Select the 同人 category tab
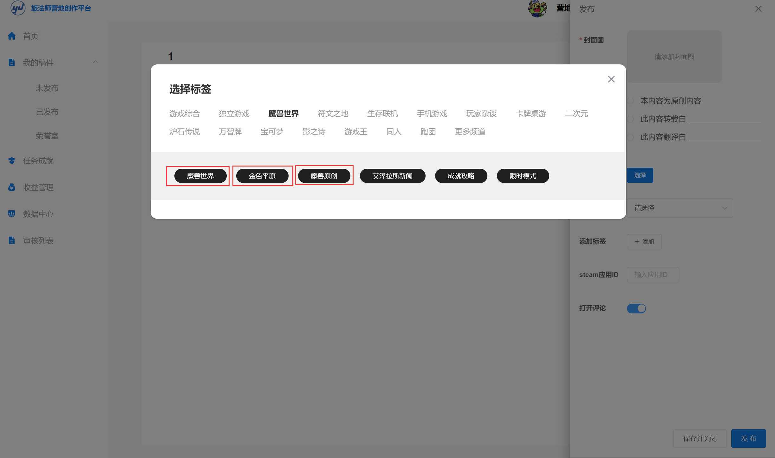 pos(394,131)
